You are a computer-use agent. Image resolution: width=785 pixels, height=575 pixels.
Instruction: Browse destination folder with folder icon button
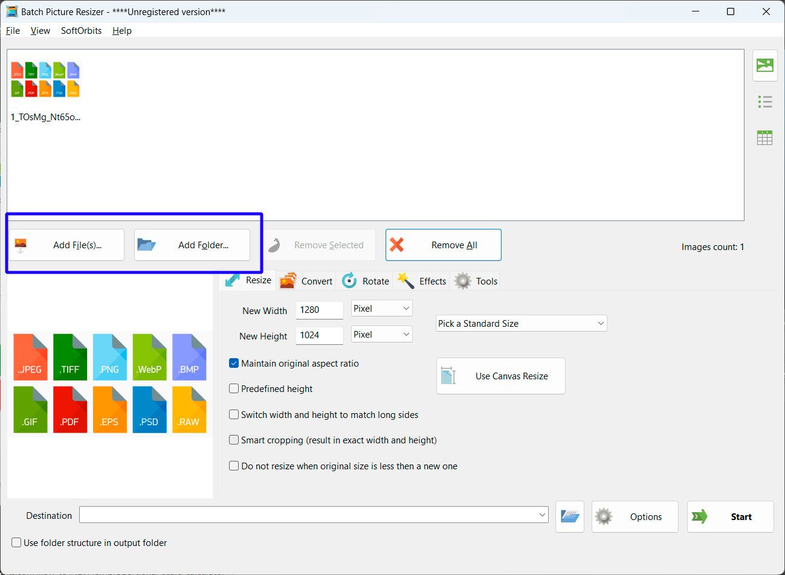(570, 516)
